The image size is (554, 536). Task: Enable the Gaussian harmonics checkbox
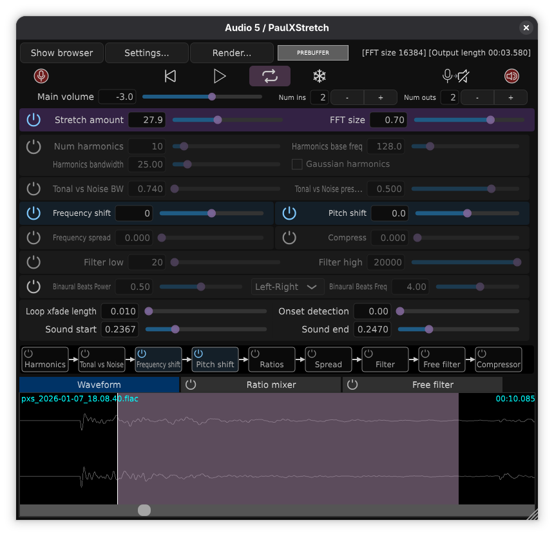[x=297, y=164]
